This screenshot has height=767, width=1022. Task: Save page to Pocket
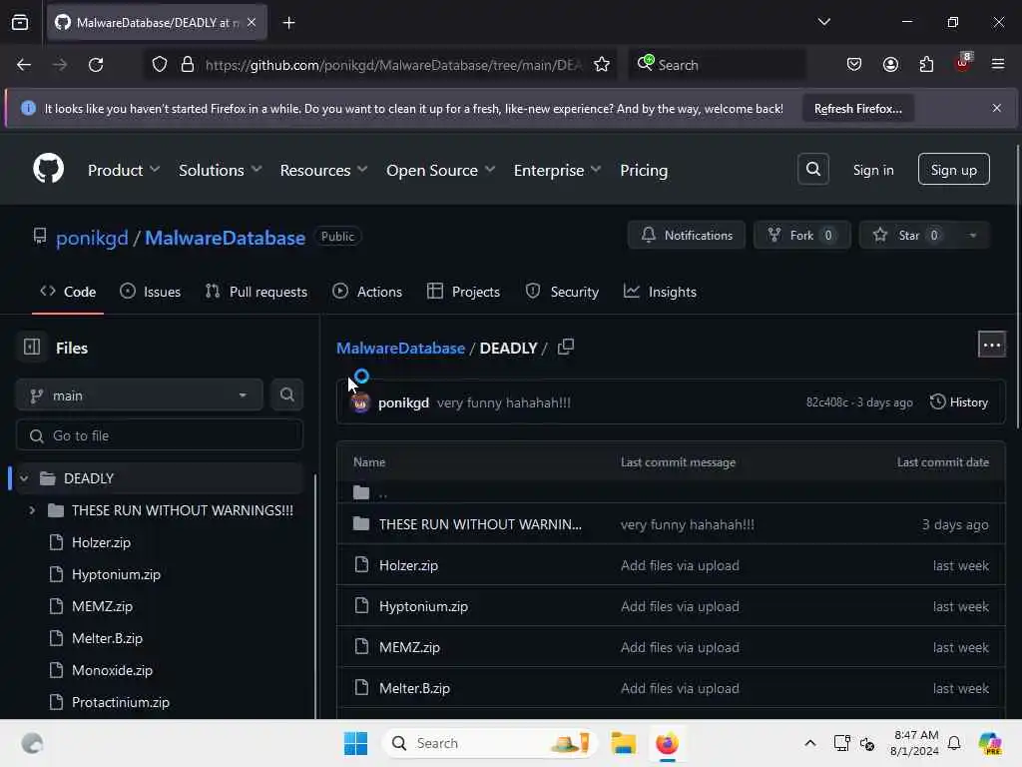tap(854, 65)
